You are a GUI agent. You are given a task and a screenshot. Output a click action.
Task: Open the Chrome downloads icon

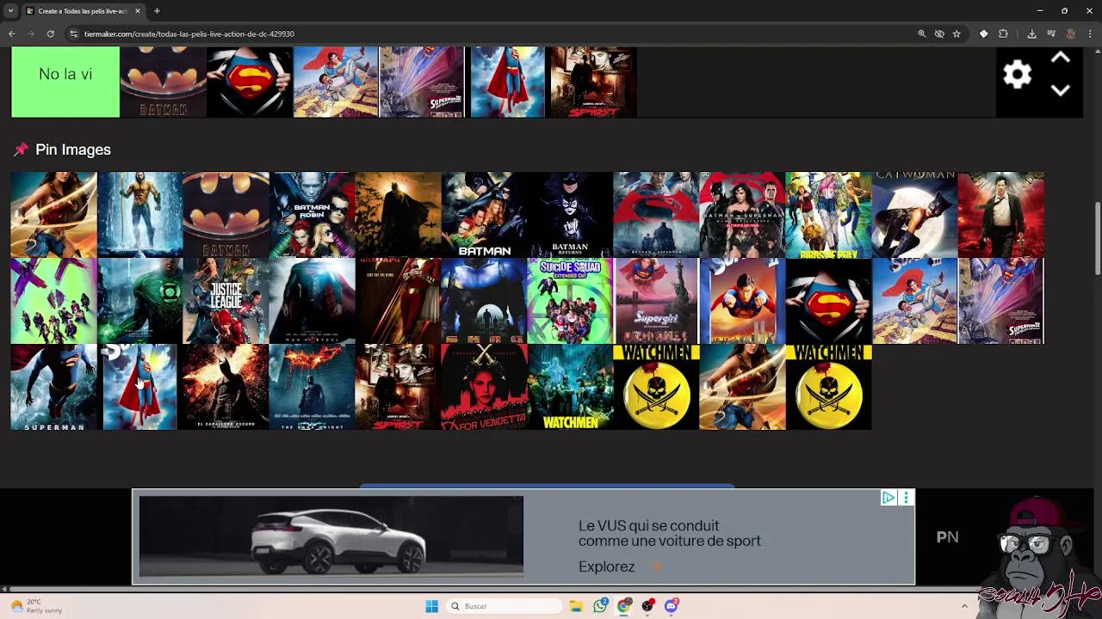tap(1031, 34)
